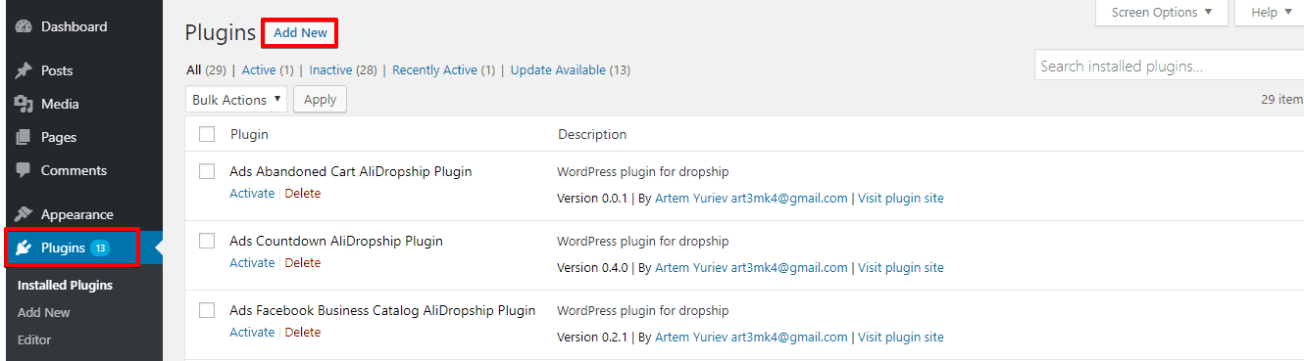Delete Ads Facebook Business Catalog Plugin
1304x361 pixels.
[x=303, y=333]
